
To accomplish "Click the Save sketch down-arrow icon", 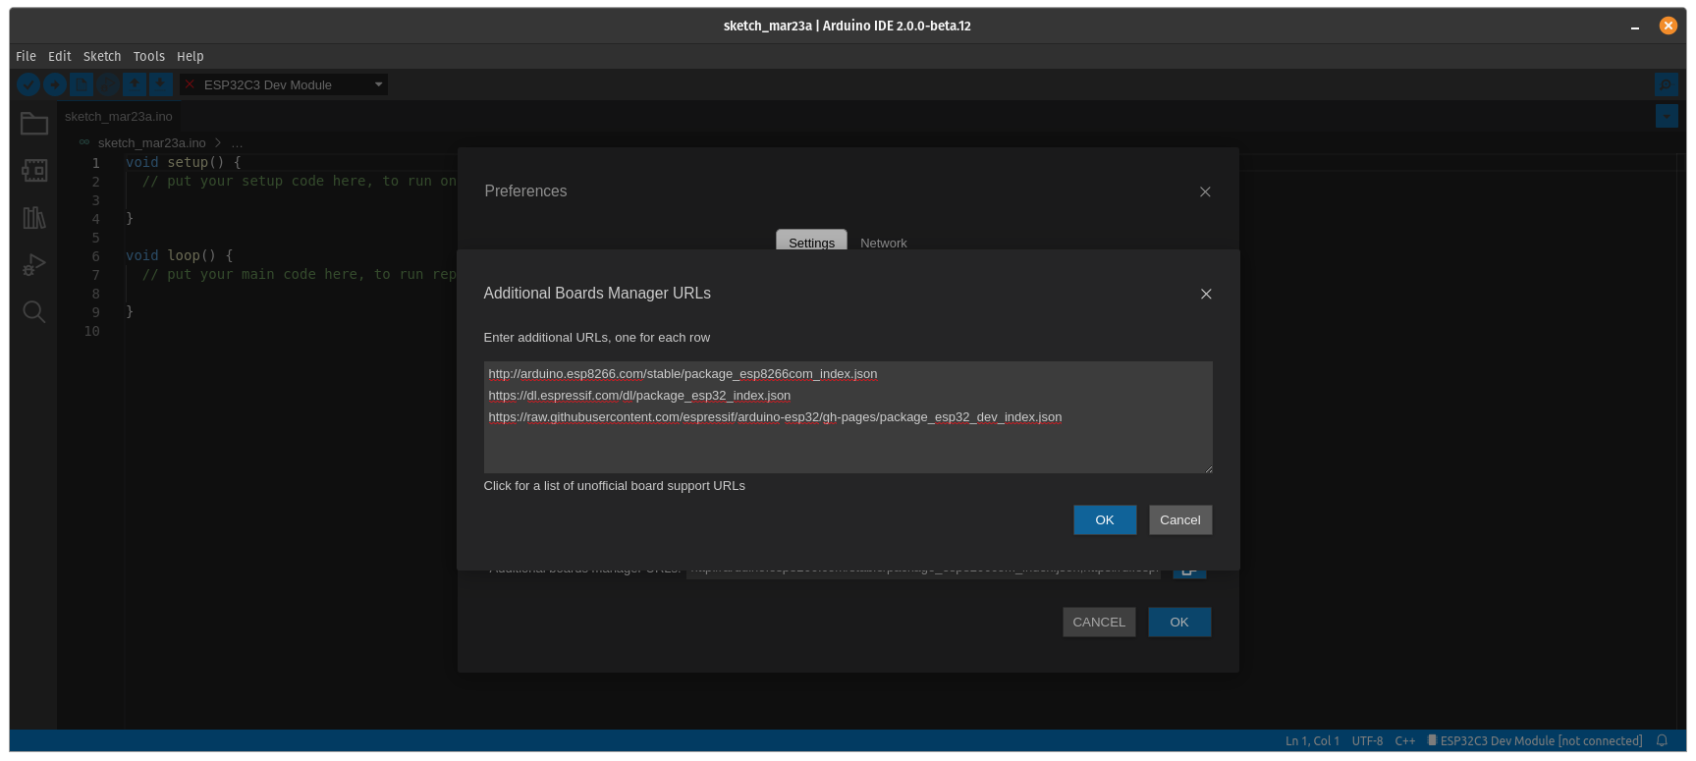I will tap(161, 84).
